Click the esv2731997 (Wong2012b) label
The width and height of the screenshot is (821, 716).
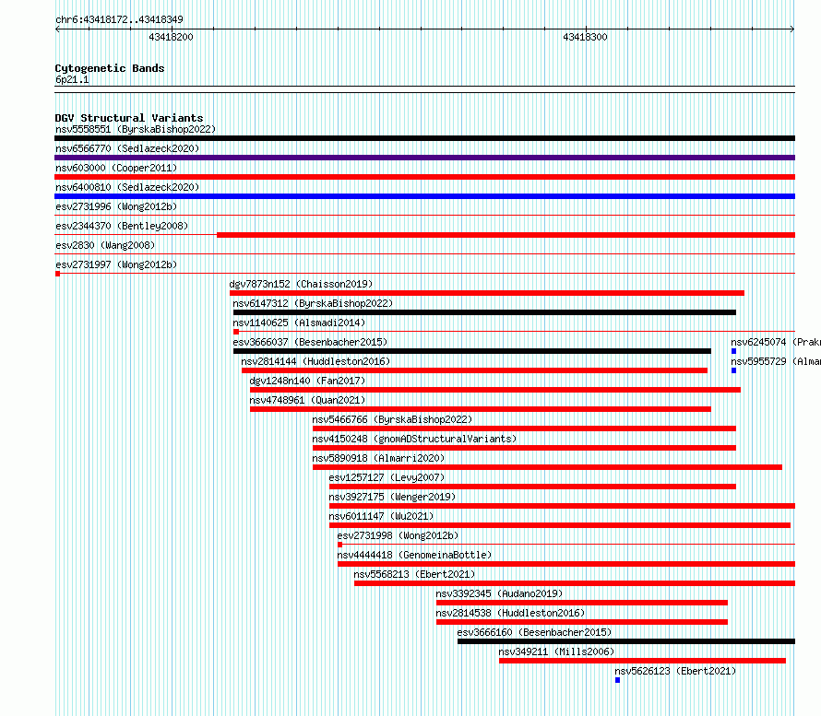coord(116,264)
